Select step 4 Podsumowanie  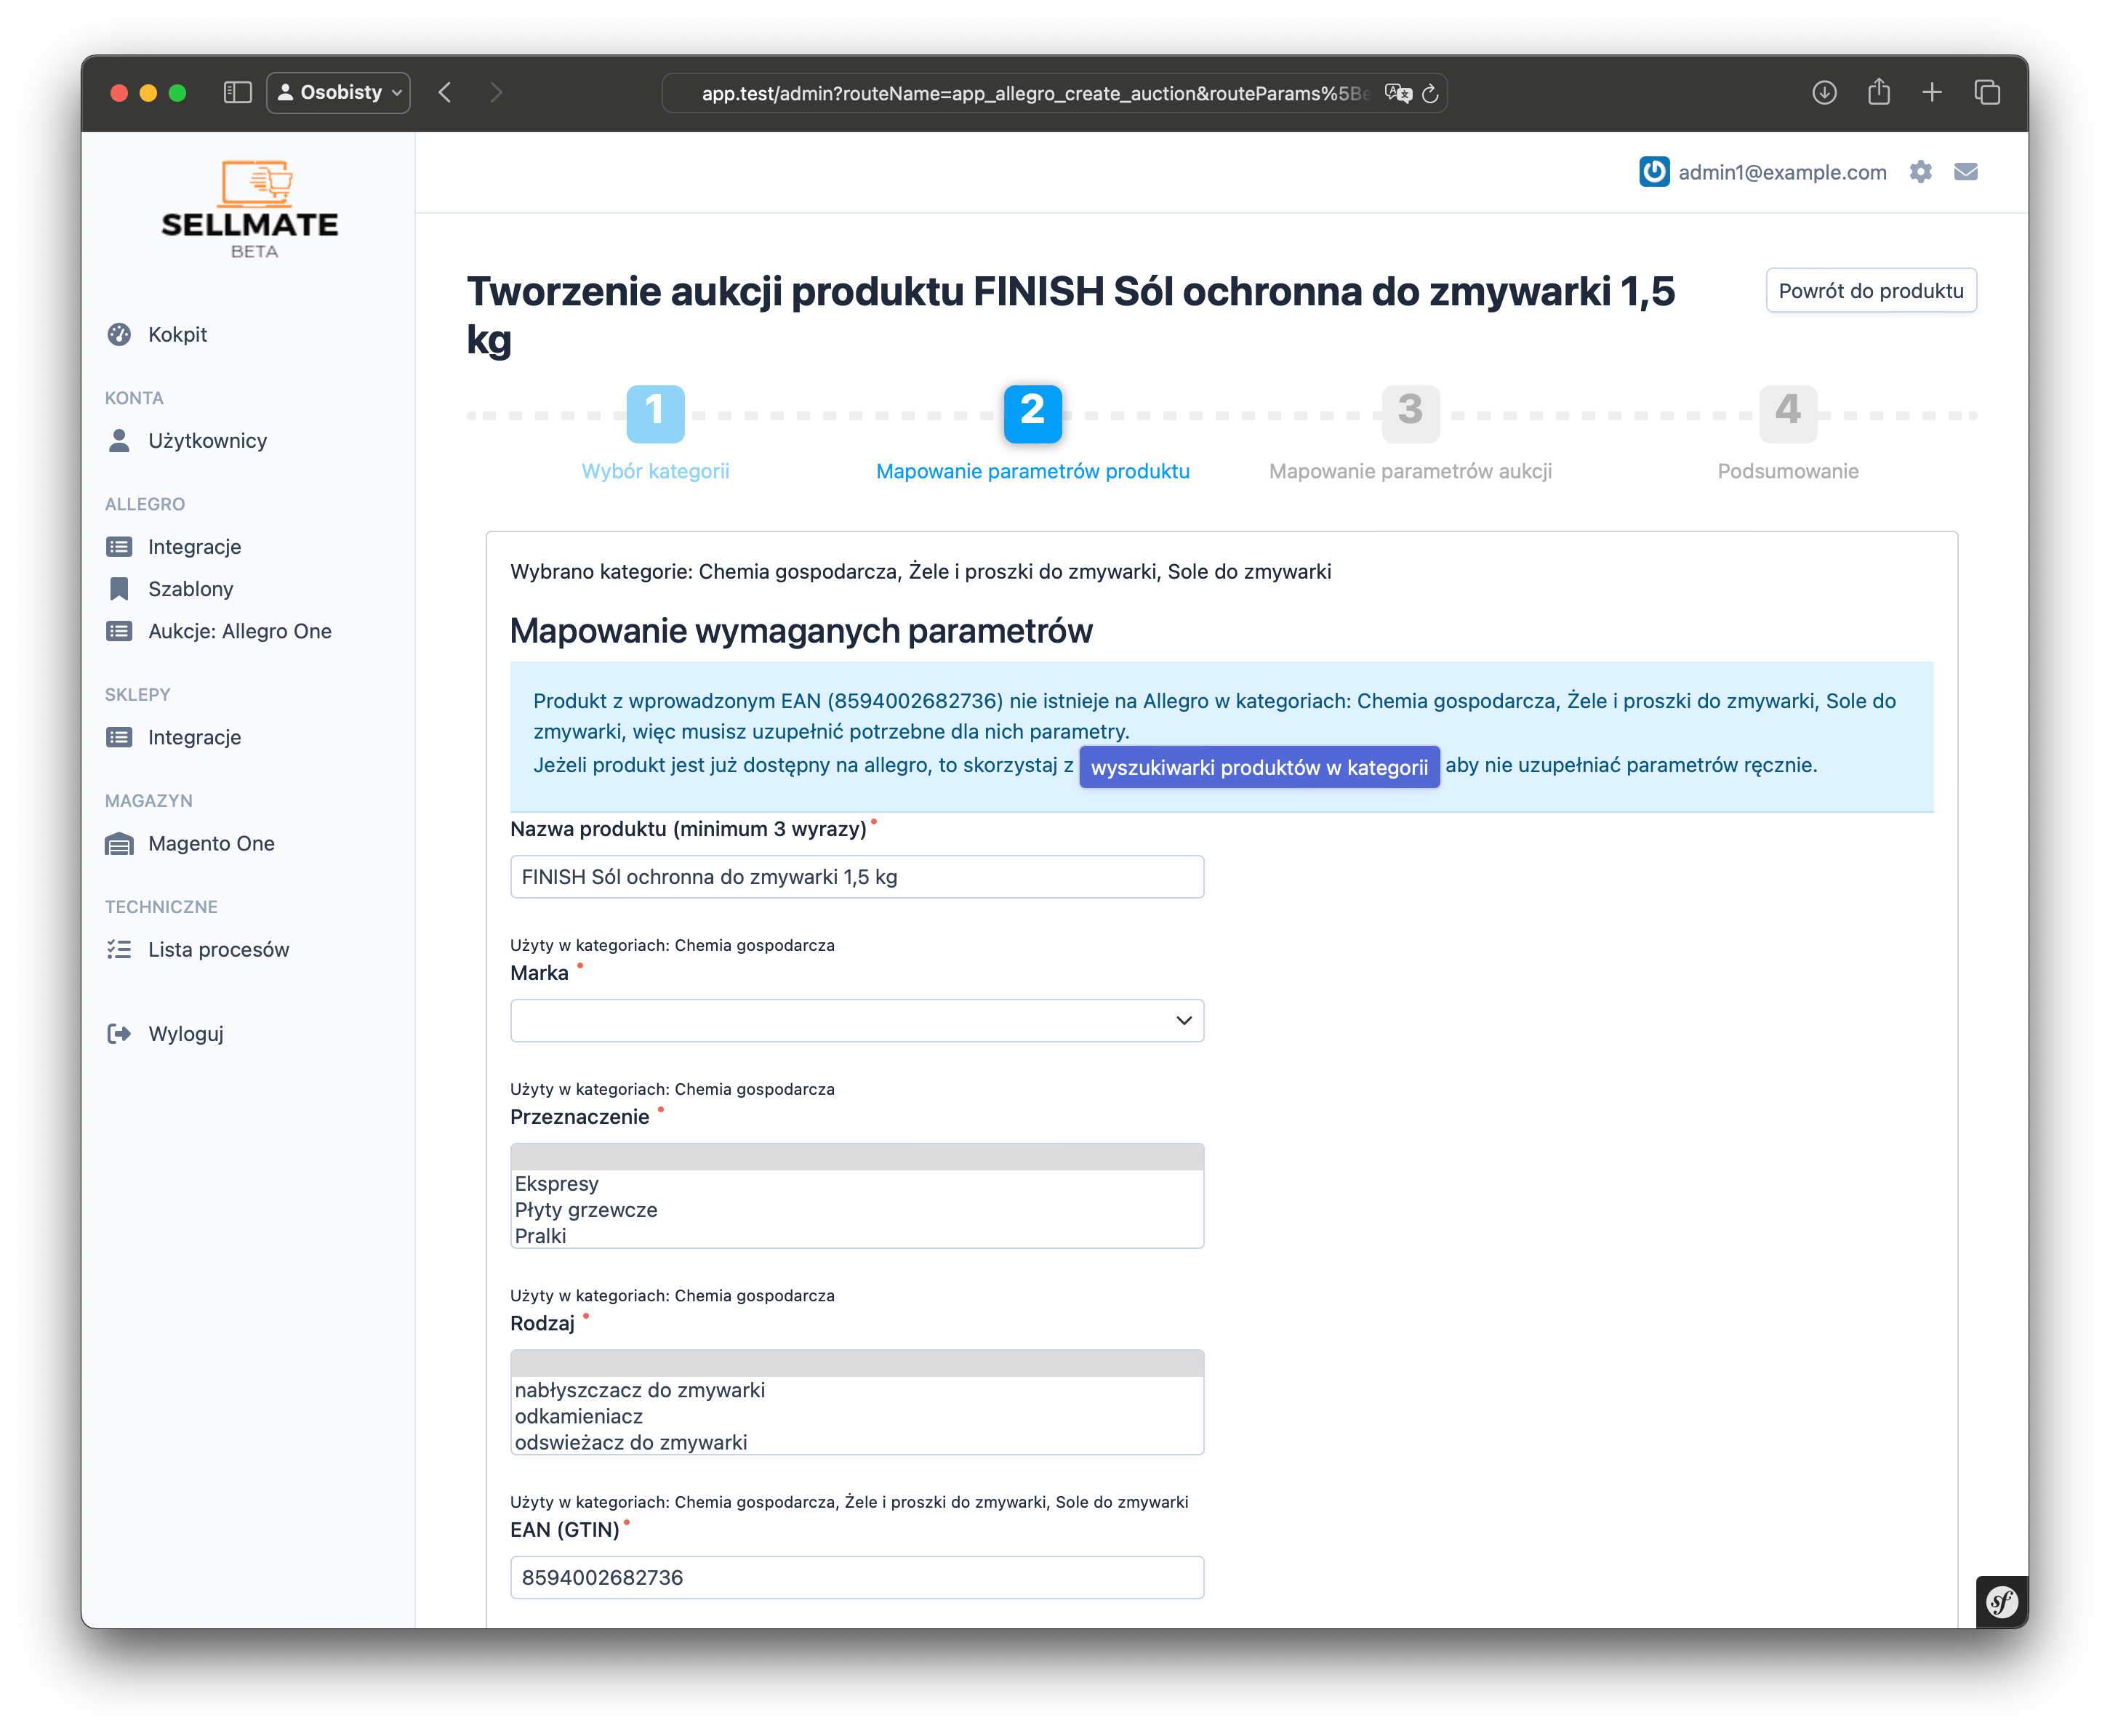pyautogui.click(x=1787, y=414)
